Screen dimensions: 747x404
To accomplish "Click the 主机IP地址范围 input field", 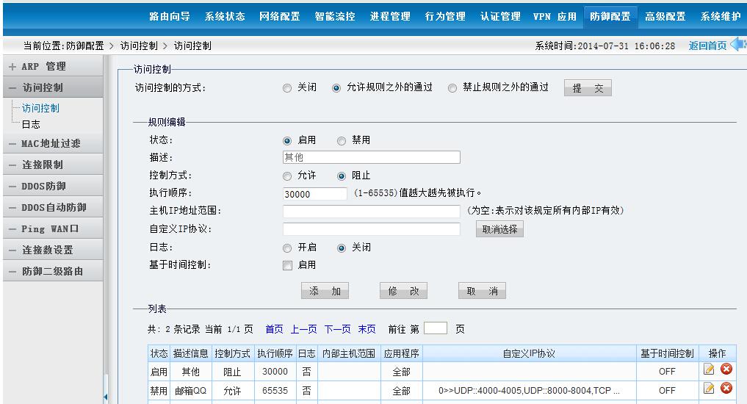I will coord(371,212).
